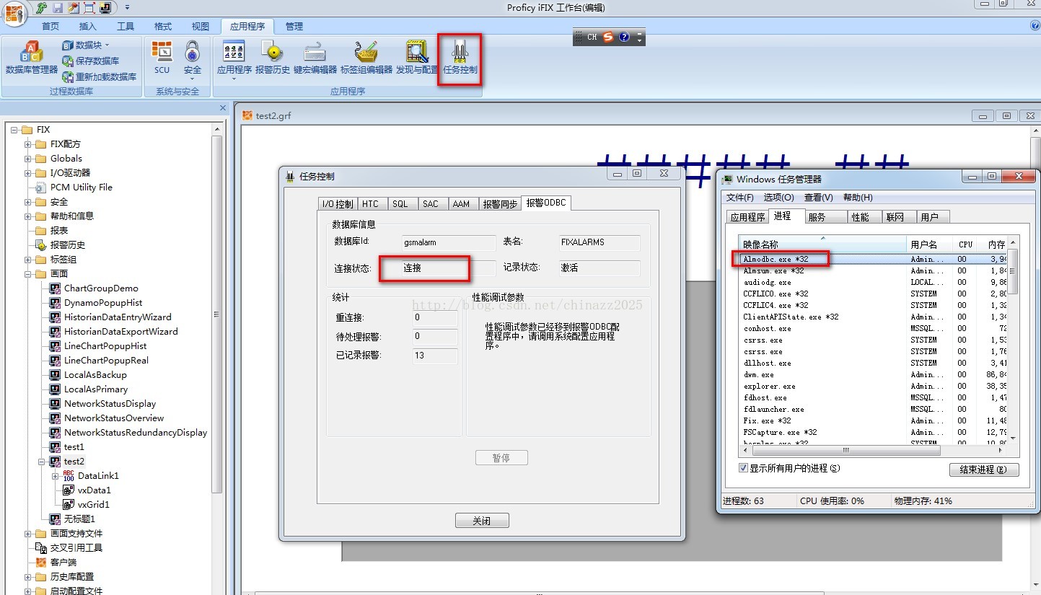Click the ribbon help question mark icon

click(1035, 26)
